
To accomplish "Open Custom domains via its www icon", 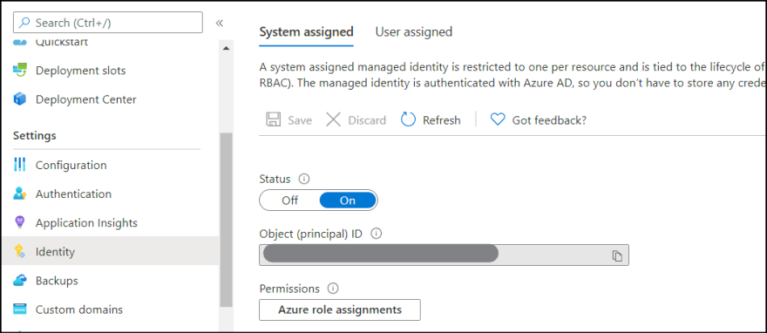I will pos(19,309).
